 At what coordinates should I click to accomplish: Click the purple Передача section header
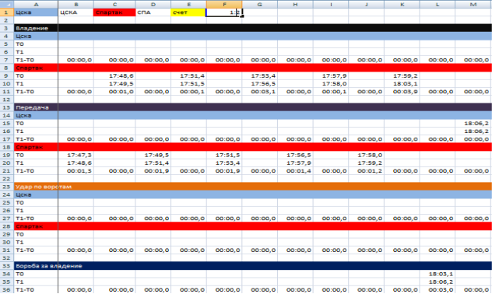(x=253, y=107)
